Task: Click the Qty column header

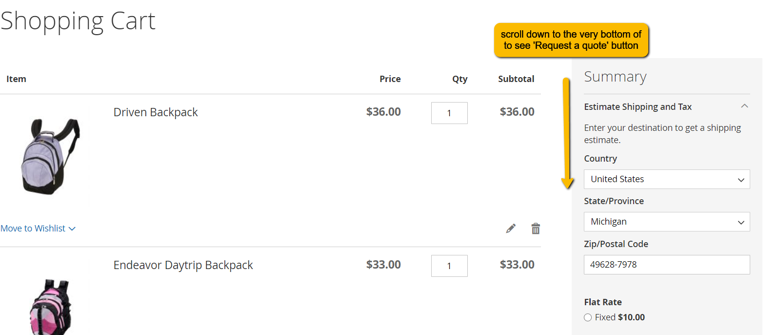Action: coord(459,79)
